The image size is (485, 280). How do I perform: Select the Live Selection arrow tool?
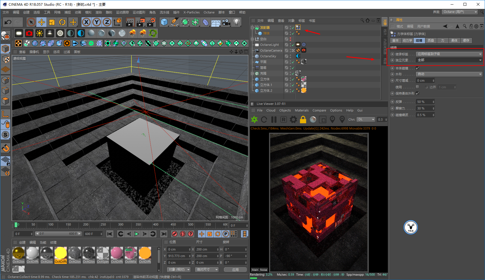tap(31, 22)
